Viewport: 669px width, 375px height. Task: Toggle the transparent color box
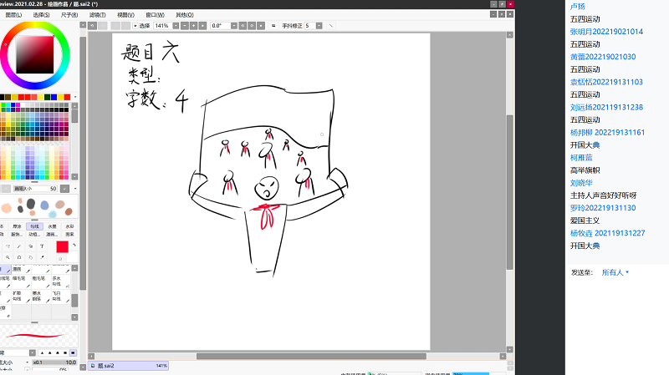[x=60, y=259]
